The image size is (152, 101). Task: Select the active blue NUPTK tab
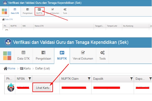(62, 56)
